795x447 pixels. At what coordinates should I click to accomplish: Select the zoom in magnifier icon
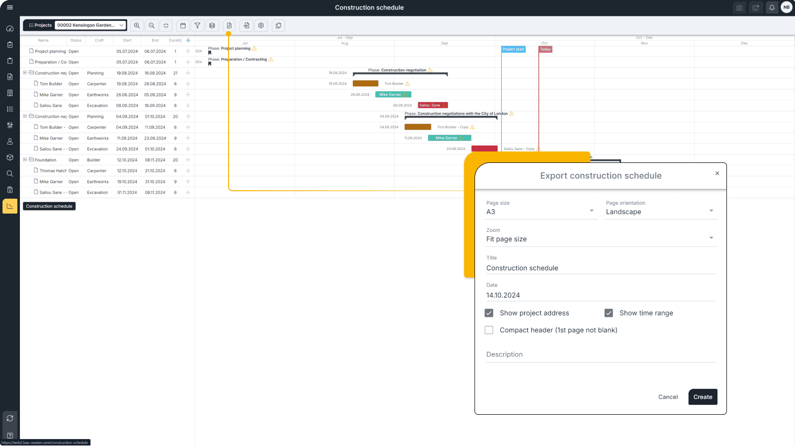coord(137,25)
